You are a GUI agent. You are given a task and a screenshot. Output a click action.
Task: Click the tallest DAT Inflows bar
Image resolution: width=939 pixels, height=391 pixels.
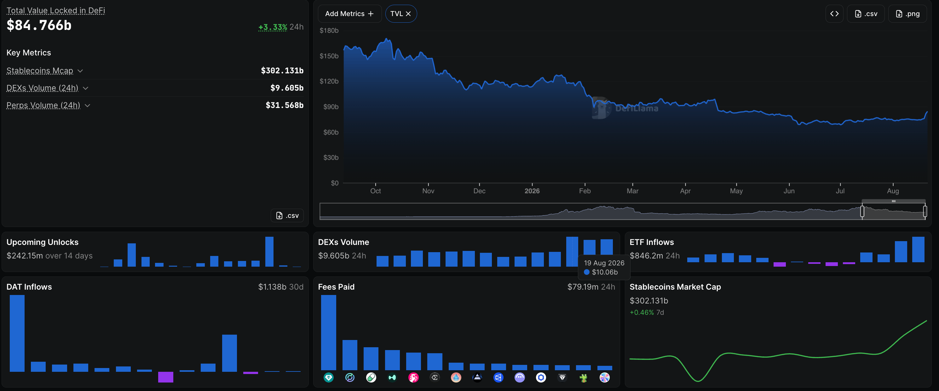[x=17, y=333]
